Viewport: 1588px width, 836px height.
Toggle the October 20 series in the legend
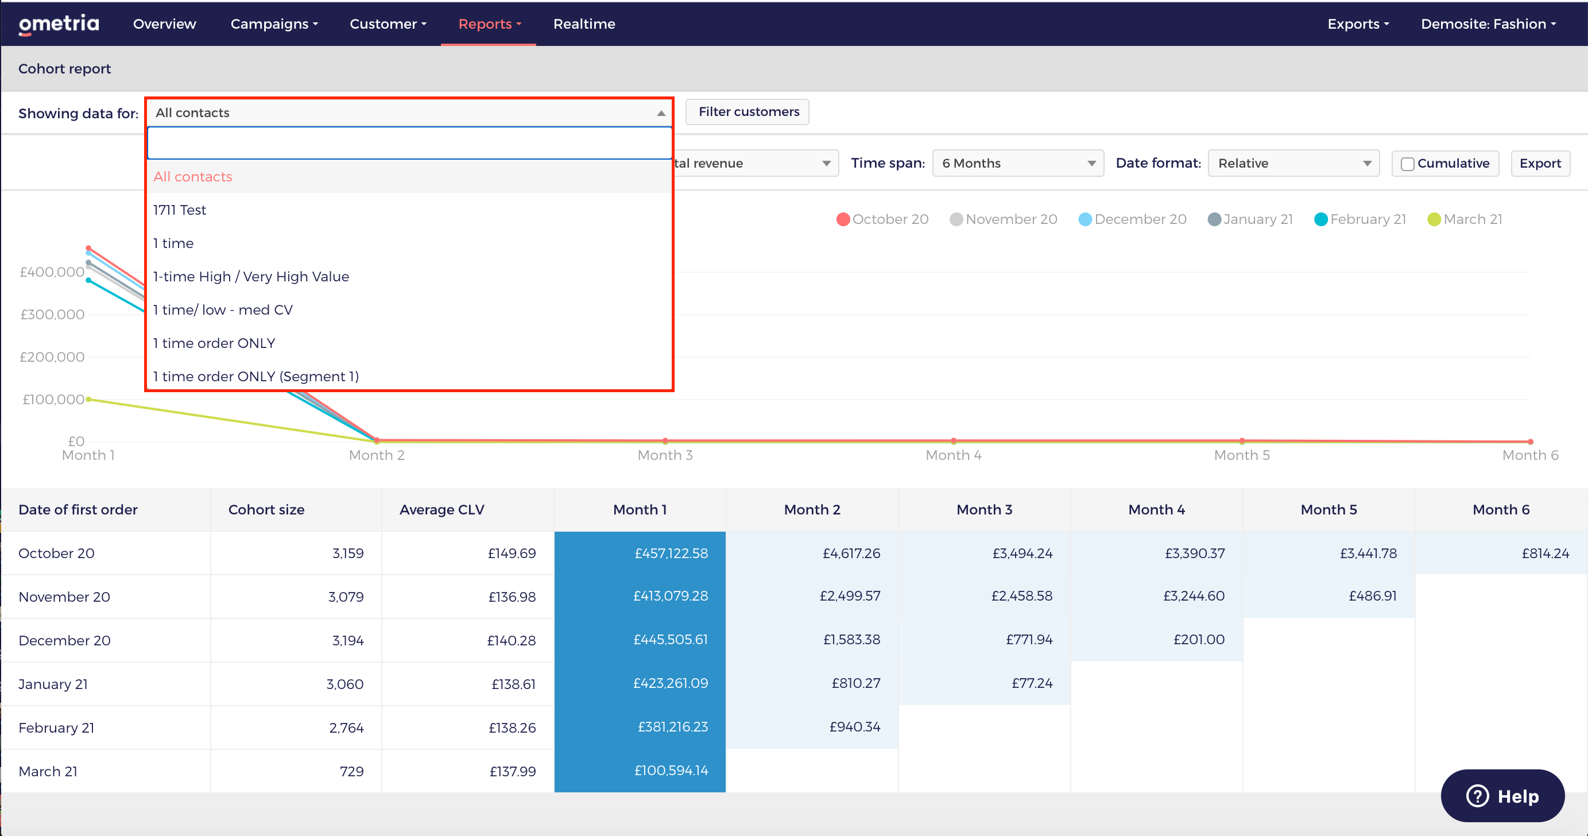(883, 219)
